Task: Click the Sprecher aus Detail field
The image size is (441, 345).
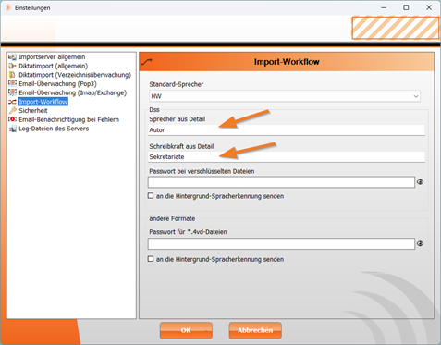Action: [287, 129]
